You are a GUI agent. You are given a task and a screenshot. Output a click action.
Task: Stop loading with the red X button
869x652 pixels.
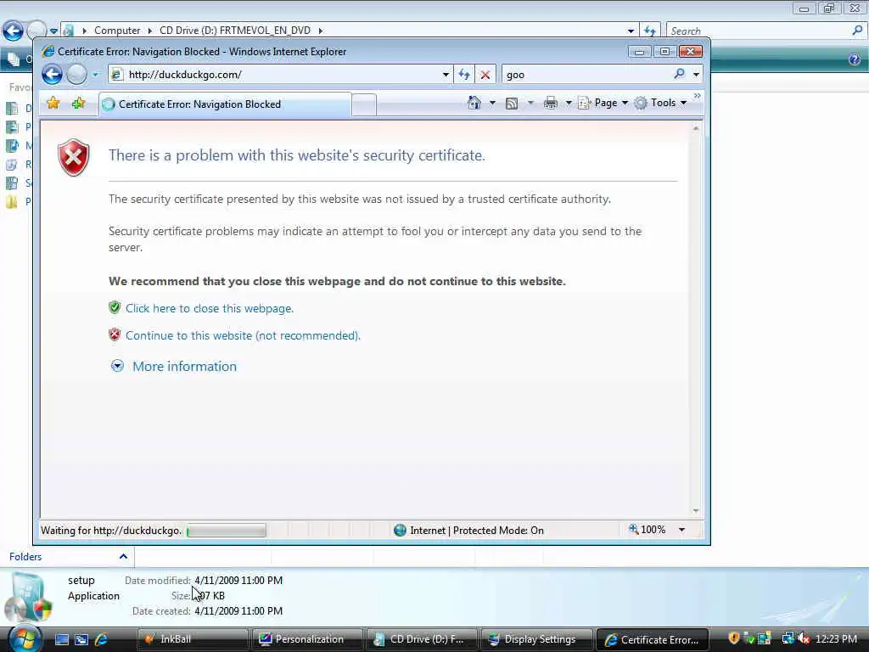(x=485, y=75)
